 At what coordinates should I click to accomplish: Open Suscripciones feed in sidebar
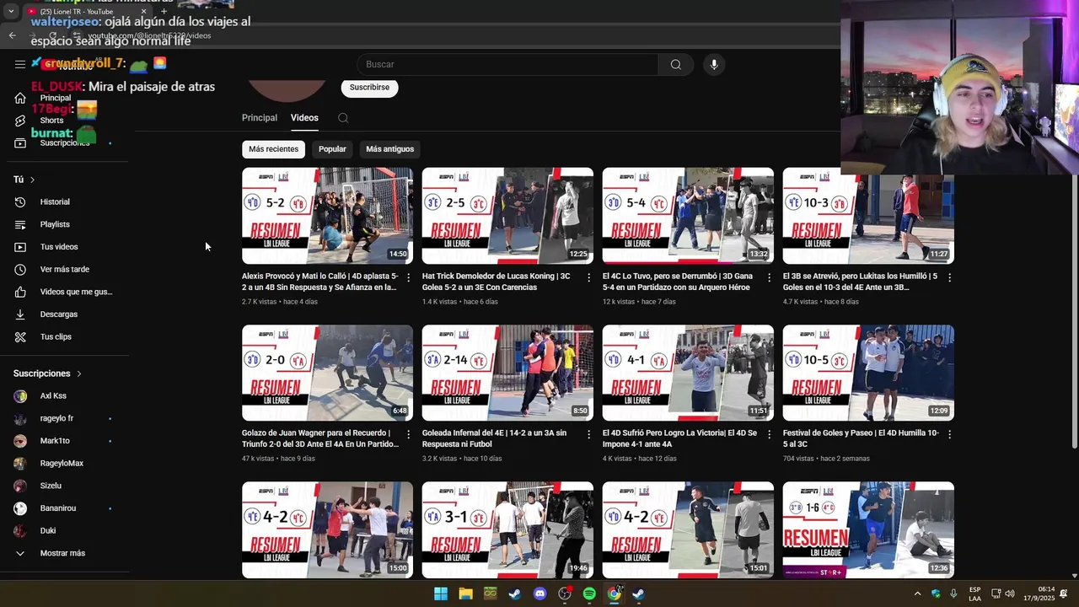64,143
